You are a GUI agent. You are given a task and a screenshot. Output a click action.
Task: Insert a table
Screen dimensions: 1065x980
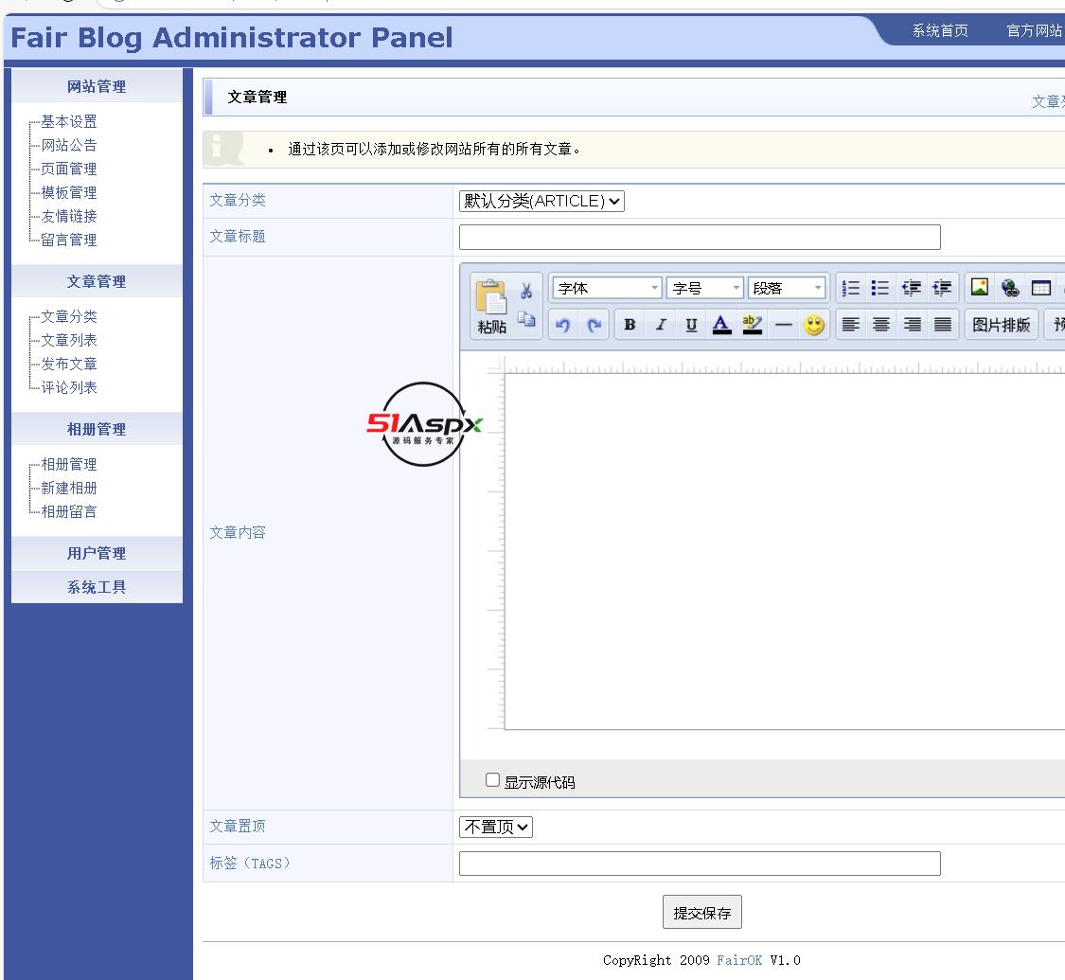click(1040, 288)
